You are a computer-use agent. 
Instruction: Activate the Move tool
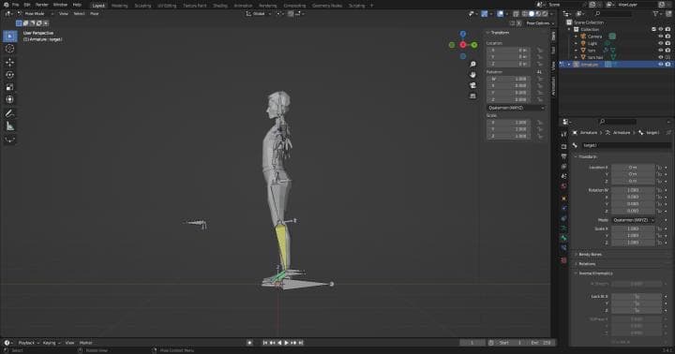click(9, 63)
